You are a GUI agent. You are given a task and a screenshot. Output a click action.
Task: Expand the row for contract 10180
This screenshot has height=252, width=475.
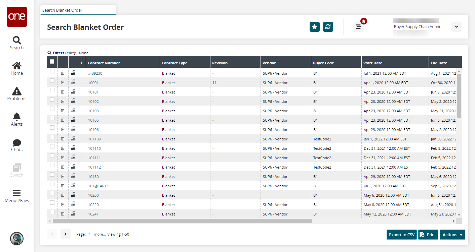point(63,176)
